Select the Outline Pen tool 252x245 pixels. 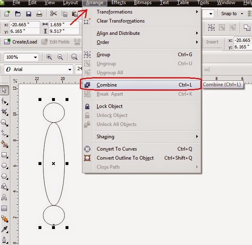pos(5,240)
